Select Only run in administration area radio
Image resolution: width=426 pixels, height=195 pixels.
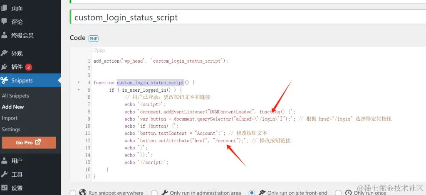[154, 193]
